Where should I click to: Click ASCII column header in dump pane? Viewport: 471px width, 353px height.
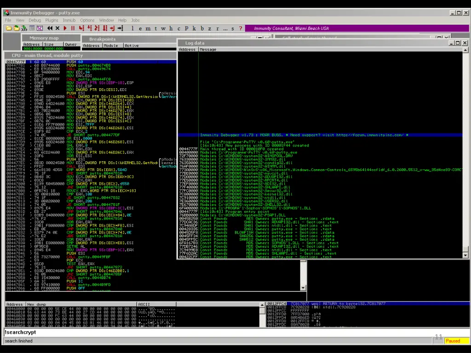[156, 304]
